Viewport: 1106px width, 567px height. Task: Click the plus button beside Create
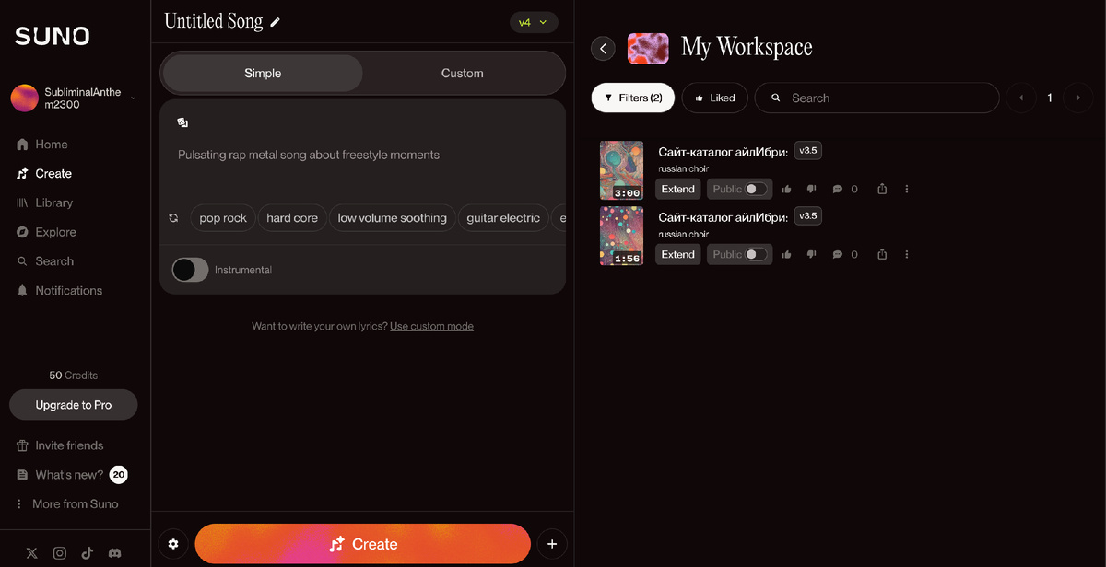point(552,544)
